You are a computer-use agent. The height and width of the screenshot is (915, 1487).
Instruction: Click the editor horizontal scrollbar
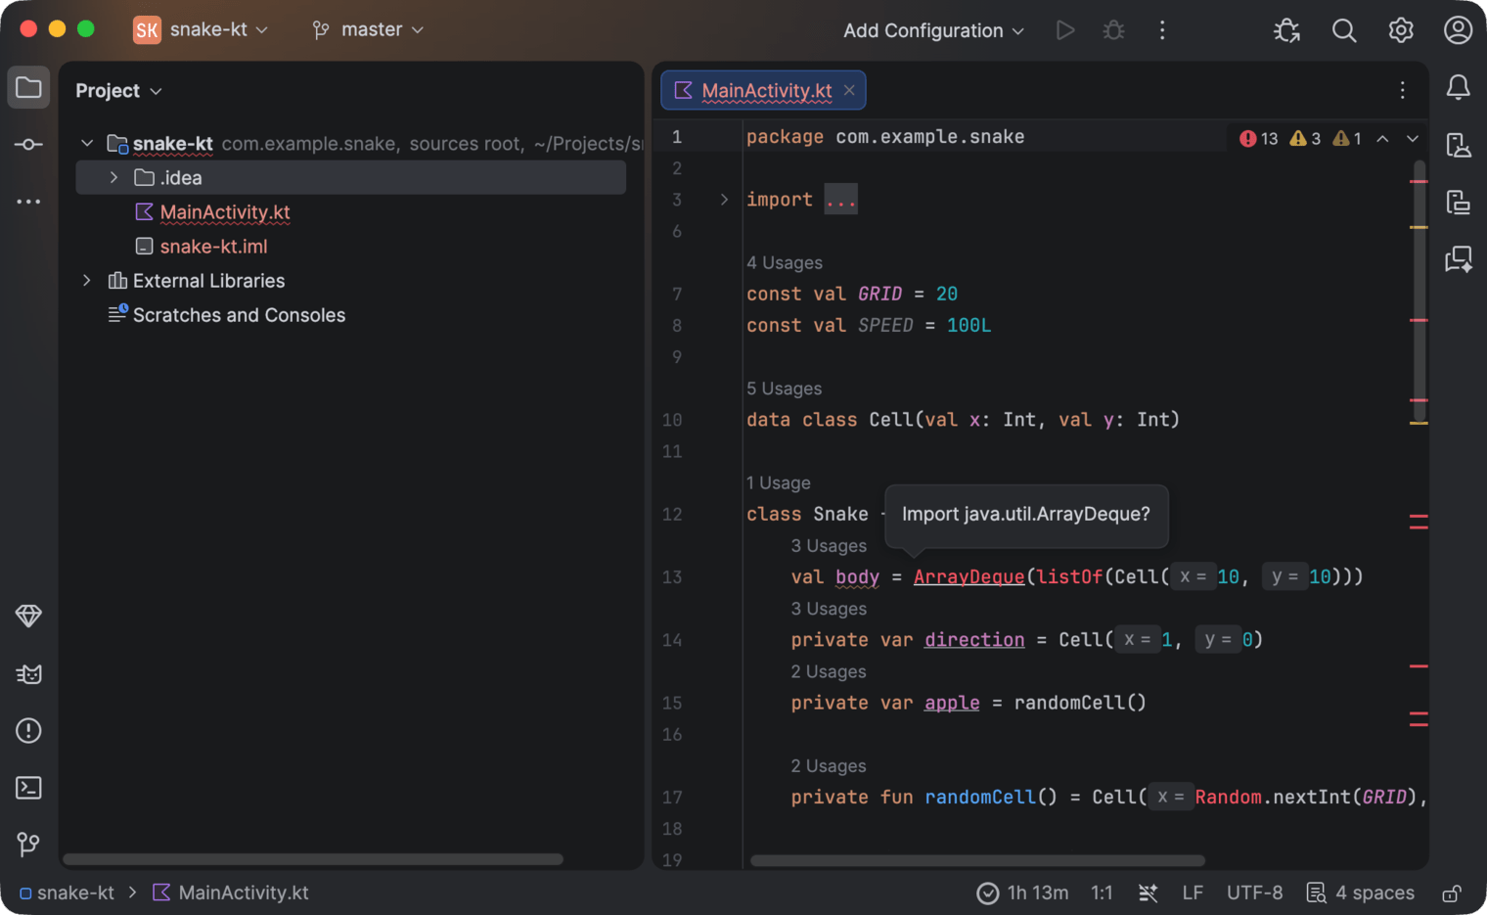click(977, 861)
